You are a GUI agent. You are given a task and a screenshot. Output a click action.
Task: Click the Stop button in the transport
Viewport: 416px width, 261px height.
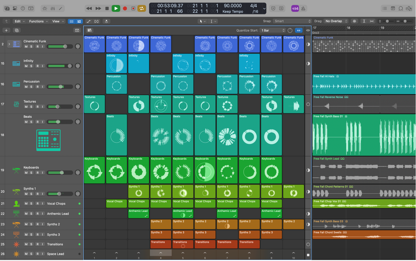[x=107, y=8]
